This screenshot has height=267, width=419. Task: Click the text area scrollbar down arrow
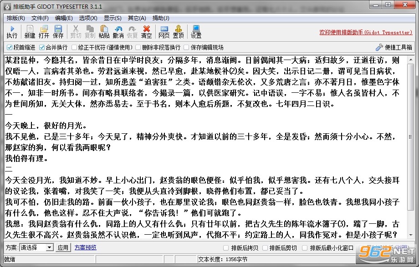click(x=411, y=235)
